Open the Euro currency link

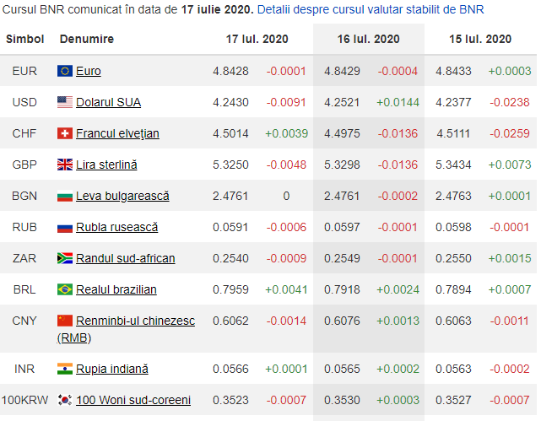(x=88, y=71)
